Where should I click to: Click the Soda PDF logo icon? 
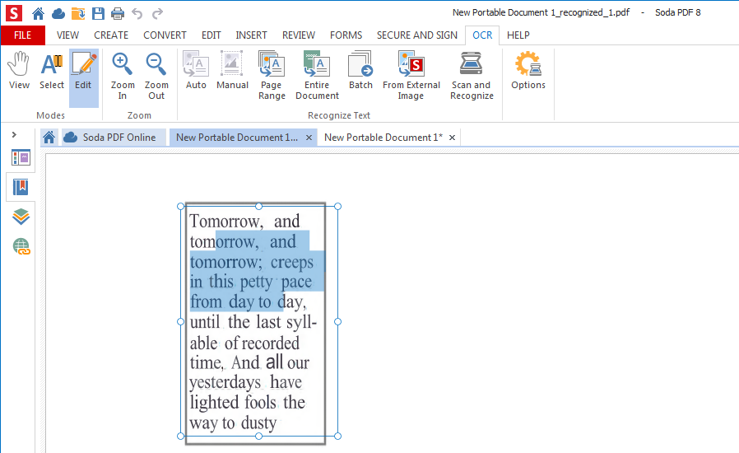[14, 13]
